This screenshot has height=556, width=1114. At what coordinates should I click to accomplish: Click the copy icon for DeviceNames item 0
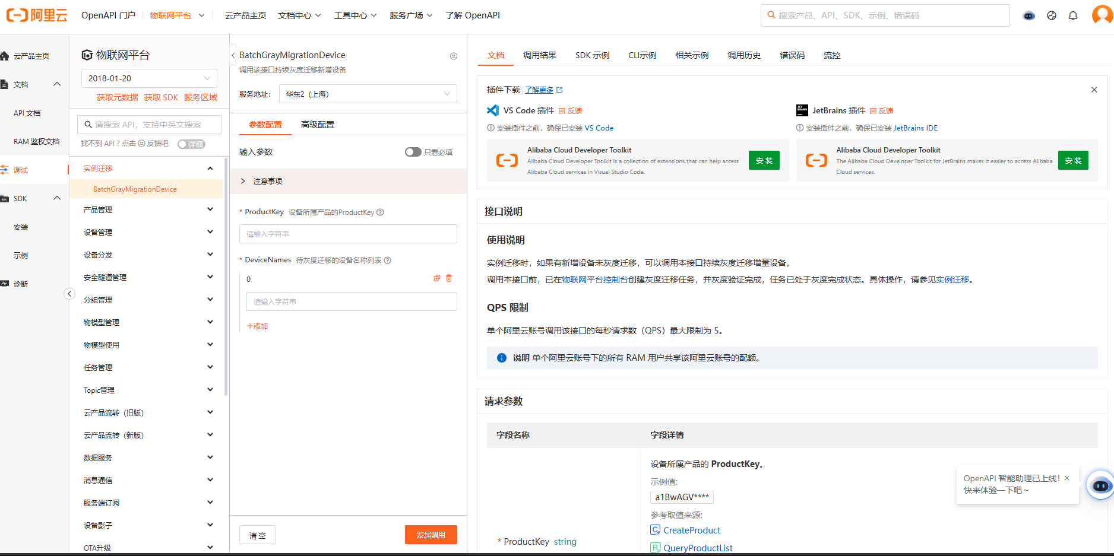point(437,278)
